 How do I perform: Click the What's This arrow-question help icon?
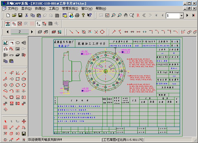(89, 15)
